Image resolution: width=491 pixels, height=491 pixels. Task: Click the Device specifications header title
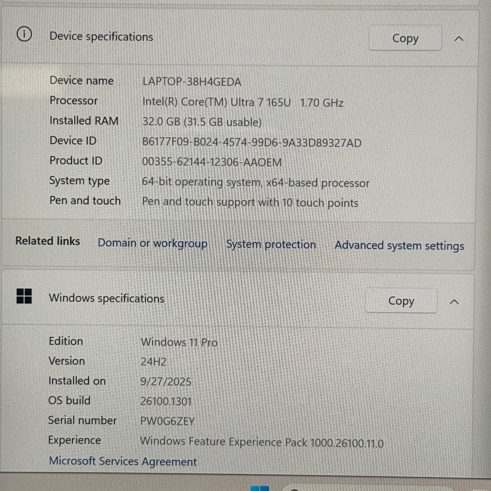click(x=101, y=36)
